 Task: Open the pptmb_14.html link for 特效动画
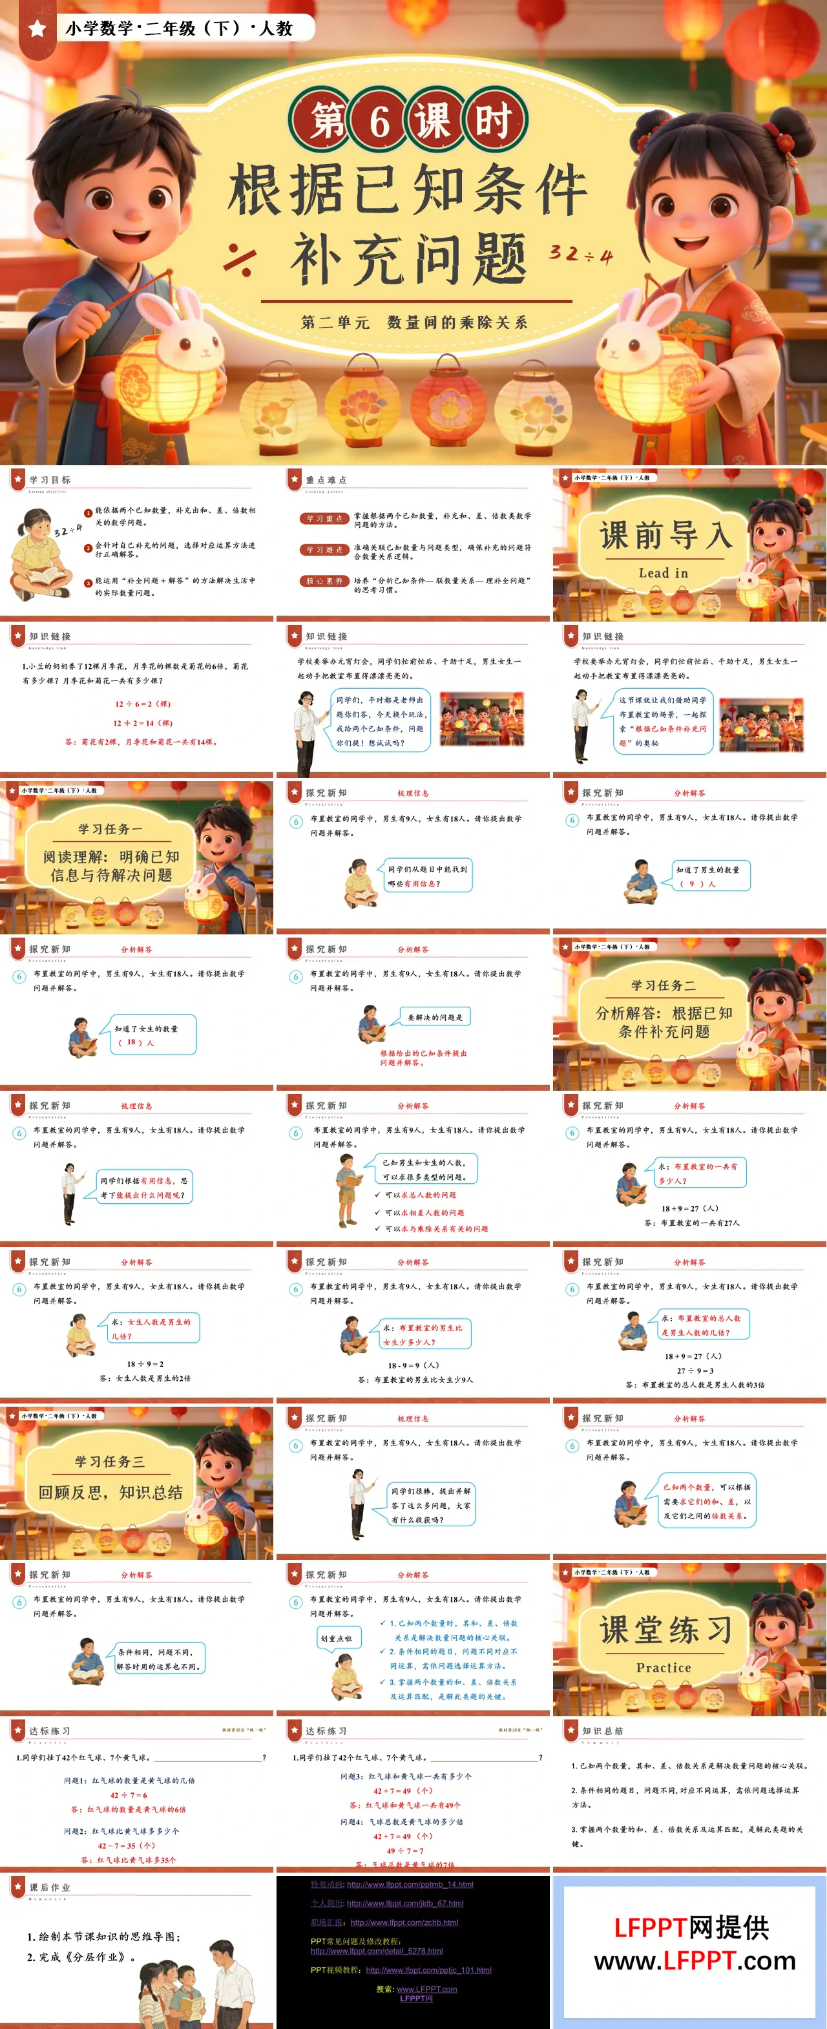pyautogui.click(x=410, y=1884)
